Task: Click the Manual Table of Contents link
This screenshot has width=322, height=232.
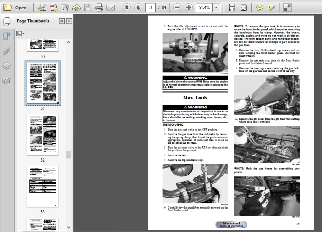Action: pyautogui.click(x=231, y=225)
